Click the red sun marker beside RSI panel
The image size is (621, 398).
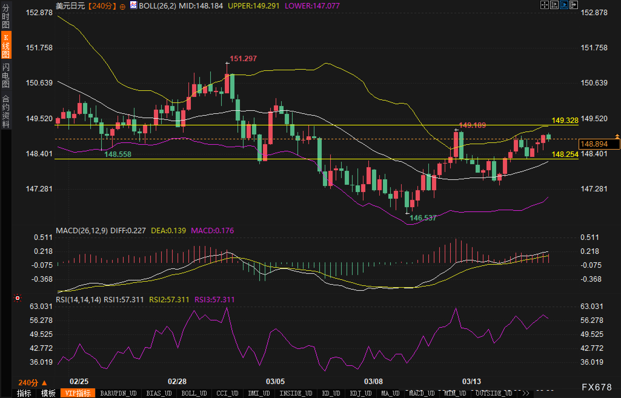18,298
